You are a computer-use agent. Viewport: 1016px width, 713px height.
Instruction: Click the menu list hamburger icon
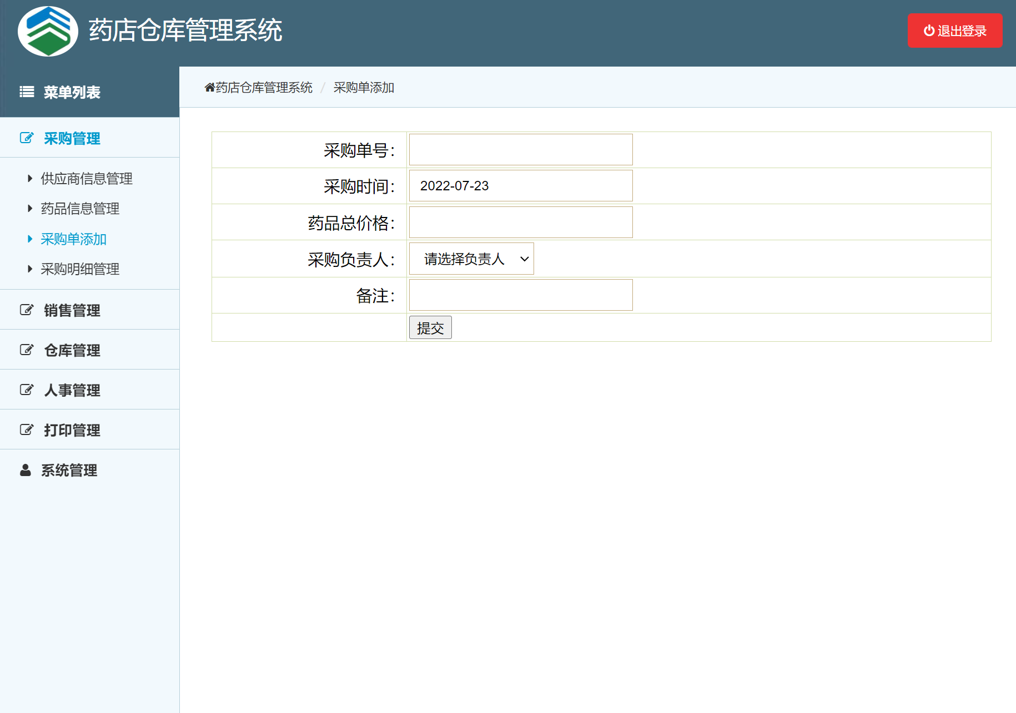27,92
